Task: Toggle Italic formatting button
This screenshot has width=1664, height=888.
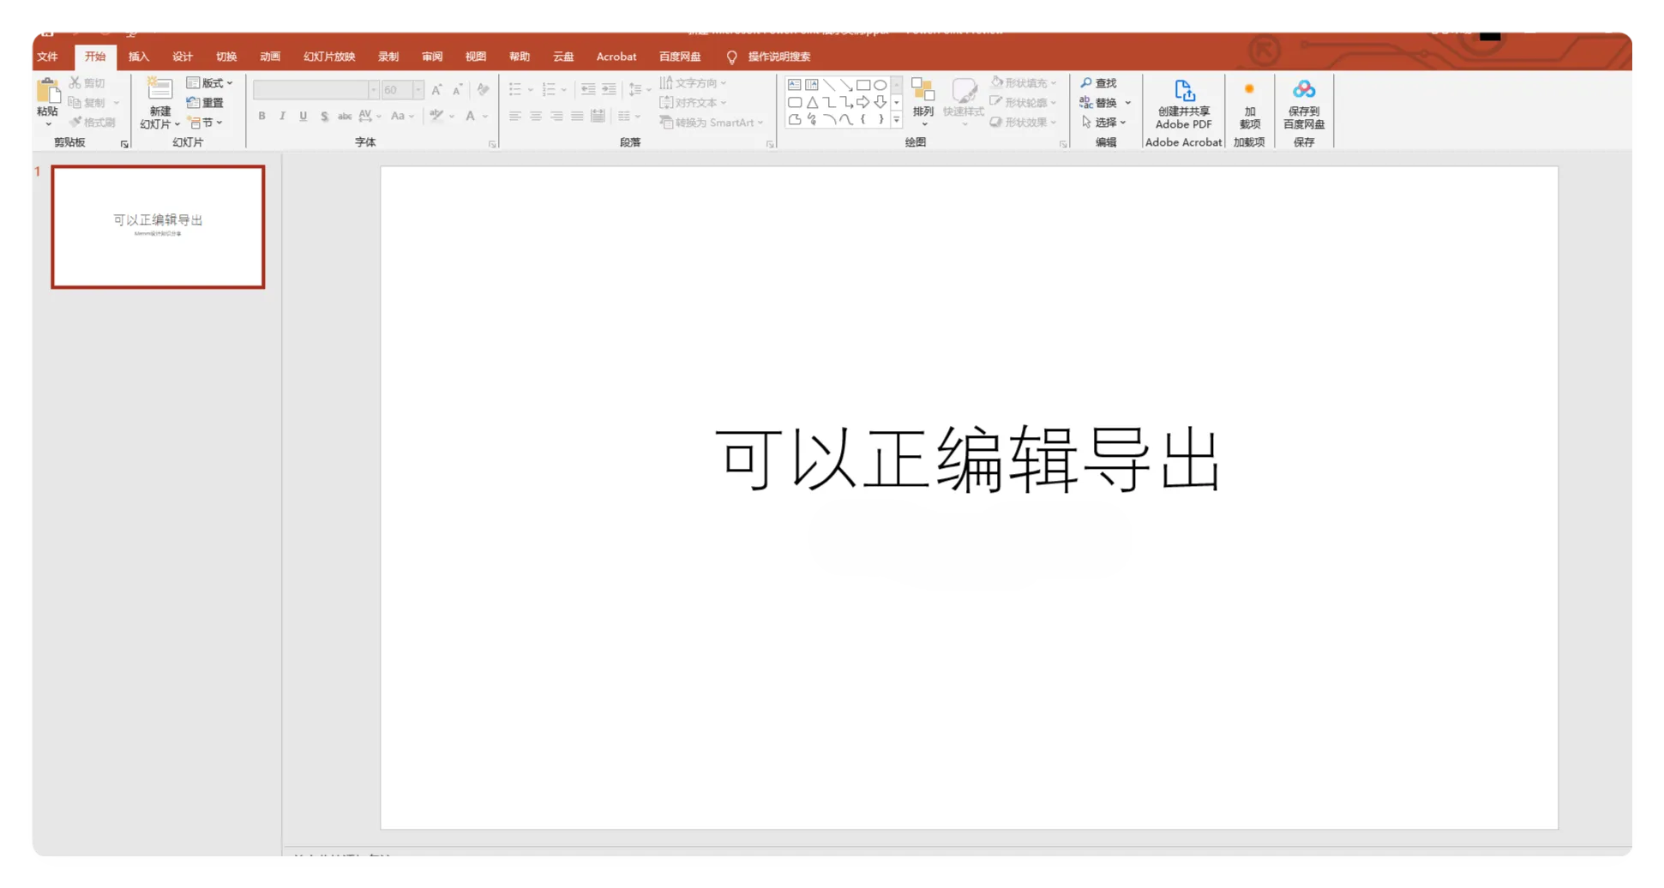Action: point(282,116)
